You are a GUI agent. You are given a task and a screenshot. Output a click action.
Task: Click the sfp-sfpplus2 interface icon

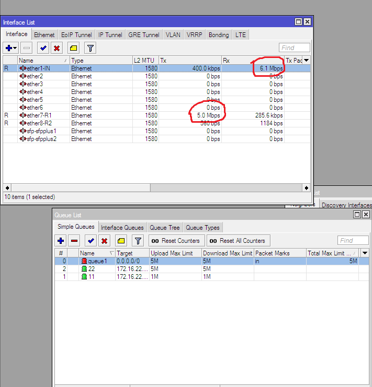click(22, 139)
